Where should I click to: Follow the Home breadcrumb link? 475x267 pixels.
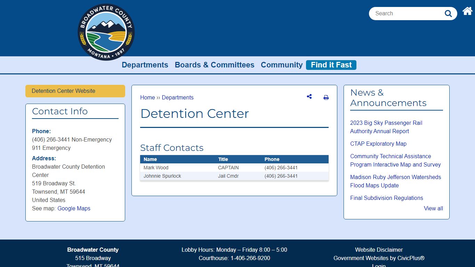[x=147, y=98]
